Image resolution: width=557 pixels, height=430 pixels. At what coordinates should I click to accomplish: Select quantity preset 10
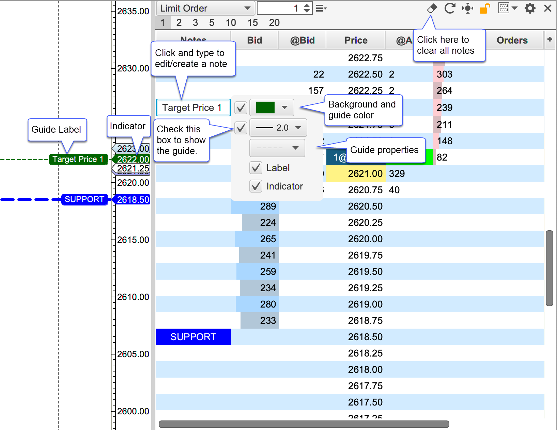tap(231, 23)
